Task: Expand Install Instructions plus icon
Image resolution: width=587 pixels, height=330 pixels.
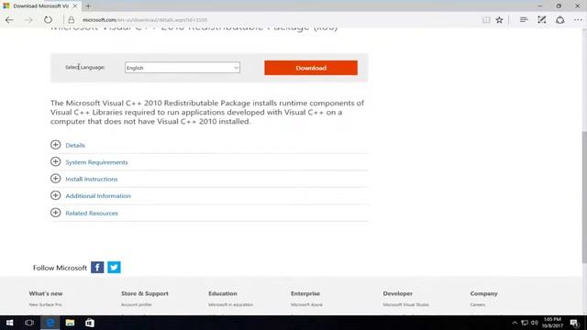Action: 55,179
